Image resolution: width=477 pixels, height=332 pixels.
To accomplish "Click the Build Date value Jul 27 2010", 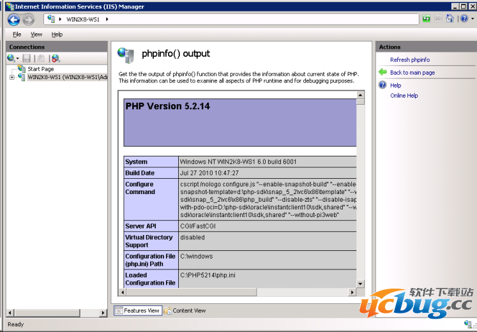I will pyautogui.click(x=209, y=173).
